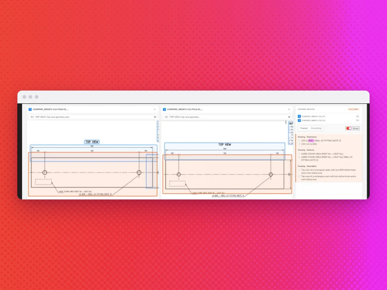Click the blue document icon of the right pane

[164, 109]
